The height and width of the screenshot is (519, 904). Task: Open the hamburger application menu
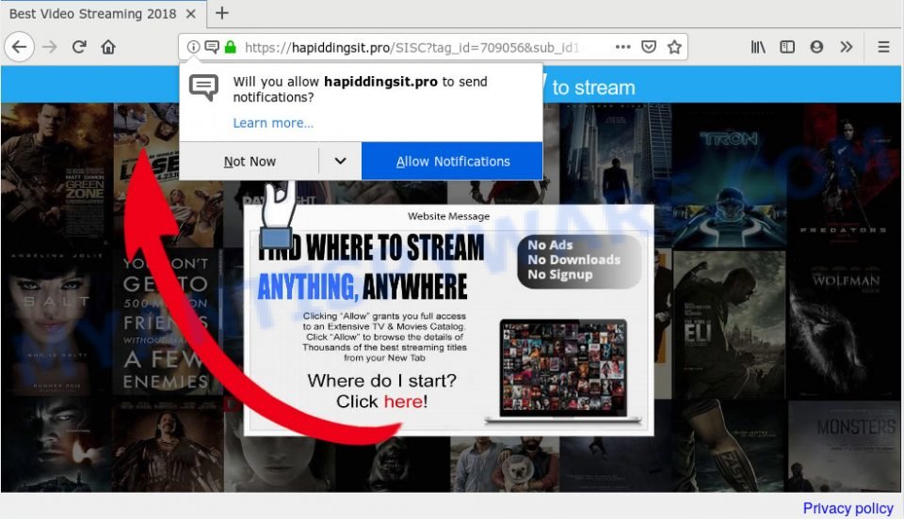click(883, 47)
